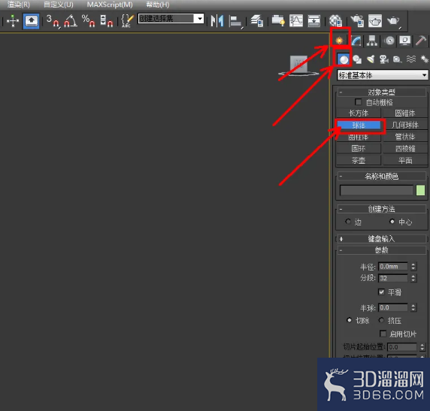Toggle the Angle Snap tool

coord(71,21)
